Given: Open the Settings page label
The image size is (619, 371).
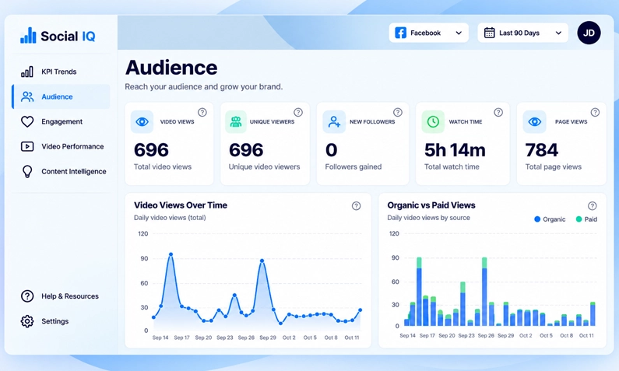Looking at the screenshot, I should coord(55,321).
